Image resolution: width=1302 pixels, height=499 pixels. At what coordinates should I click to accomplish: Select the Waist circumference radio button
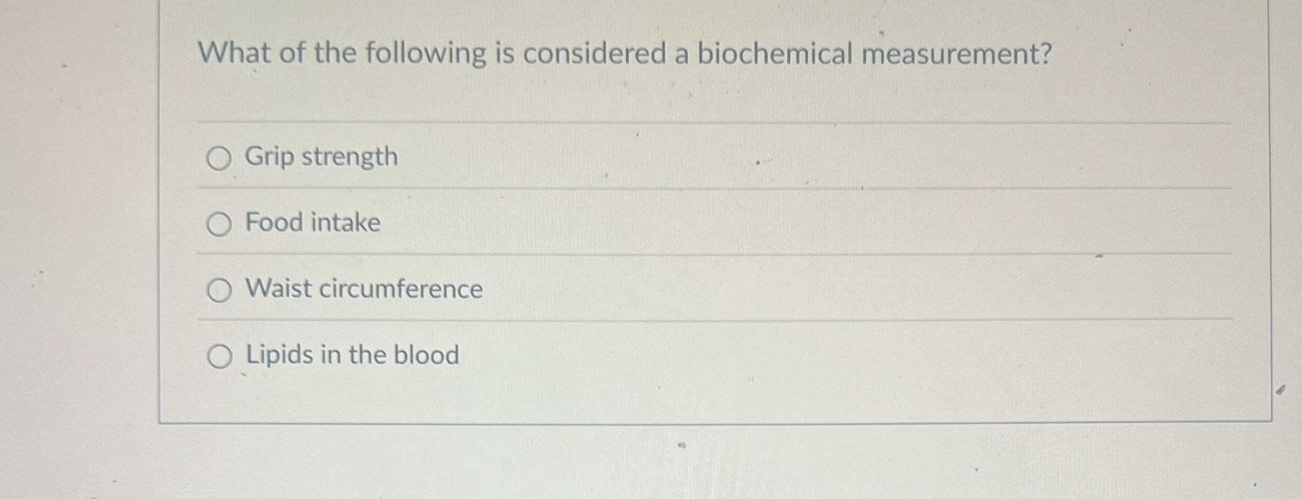pyautogui.click(x=220, y=290)
